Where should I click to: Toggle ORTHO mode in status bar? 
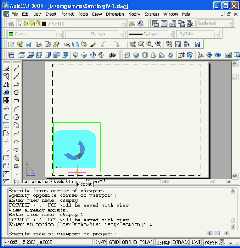click(129, 242)
